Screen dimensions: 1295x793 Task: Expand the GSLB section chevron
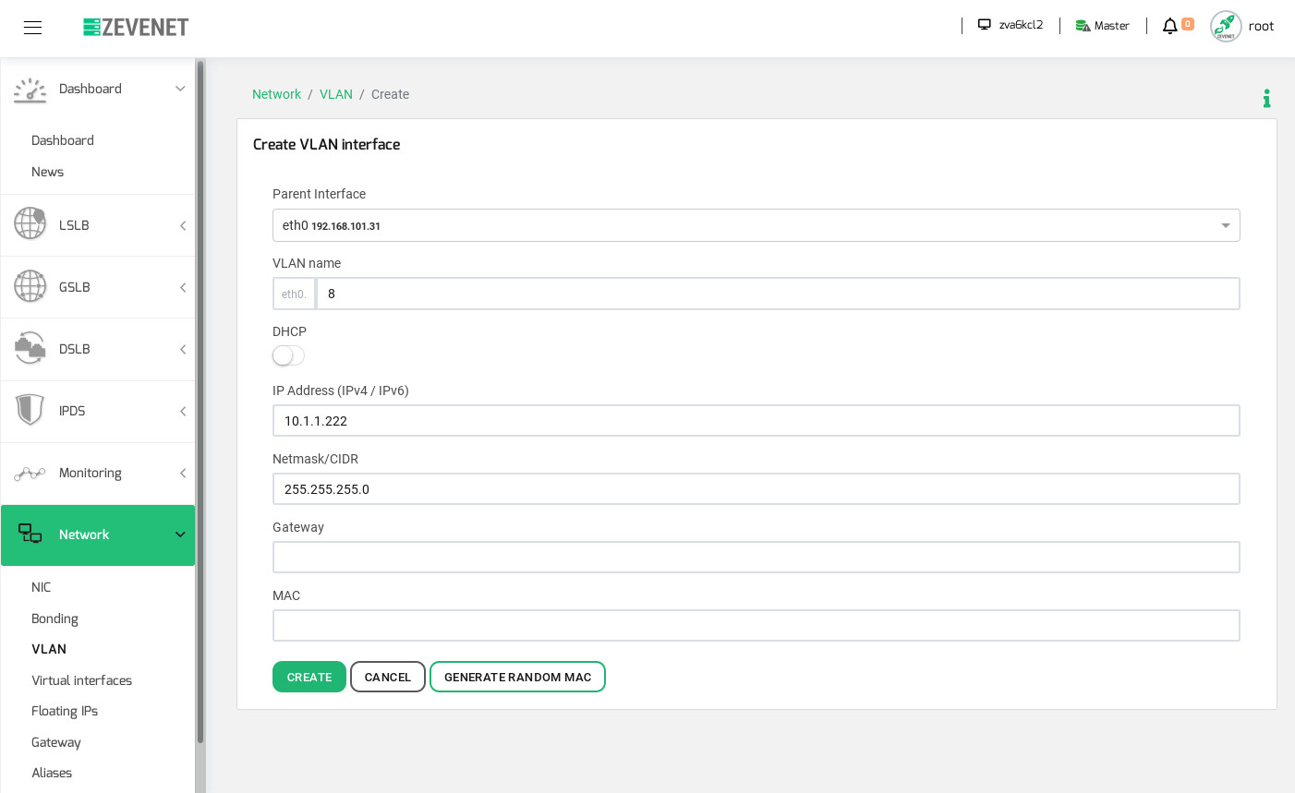coord(183,287)
